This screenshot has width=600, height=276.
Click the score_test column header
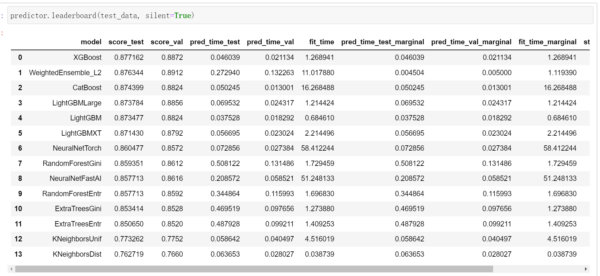tap(126, 42)
